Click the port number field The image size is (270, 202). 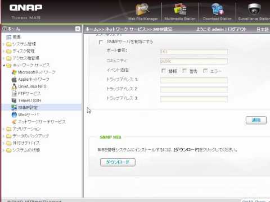pos(194,52)
